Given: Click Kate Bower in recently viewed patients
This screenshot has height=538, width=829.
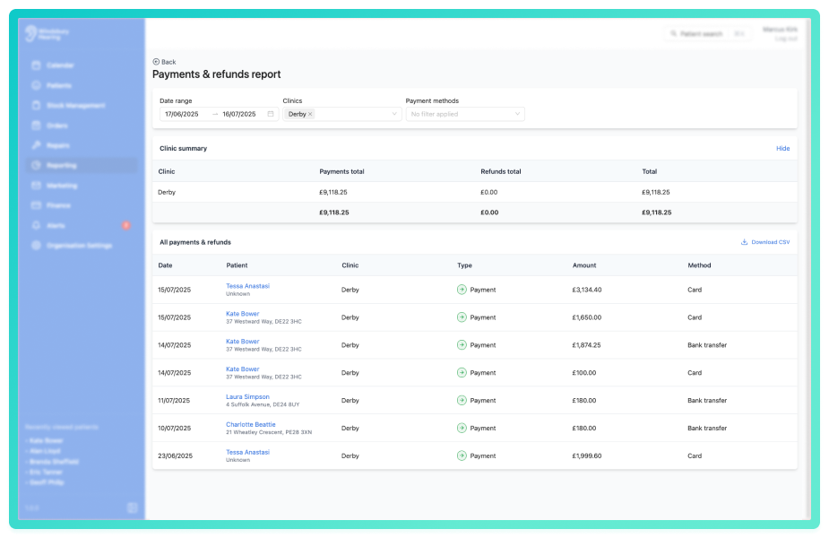Looking at the screenshot, I should (46, 440).
